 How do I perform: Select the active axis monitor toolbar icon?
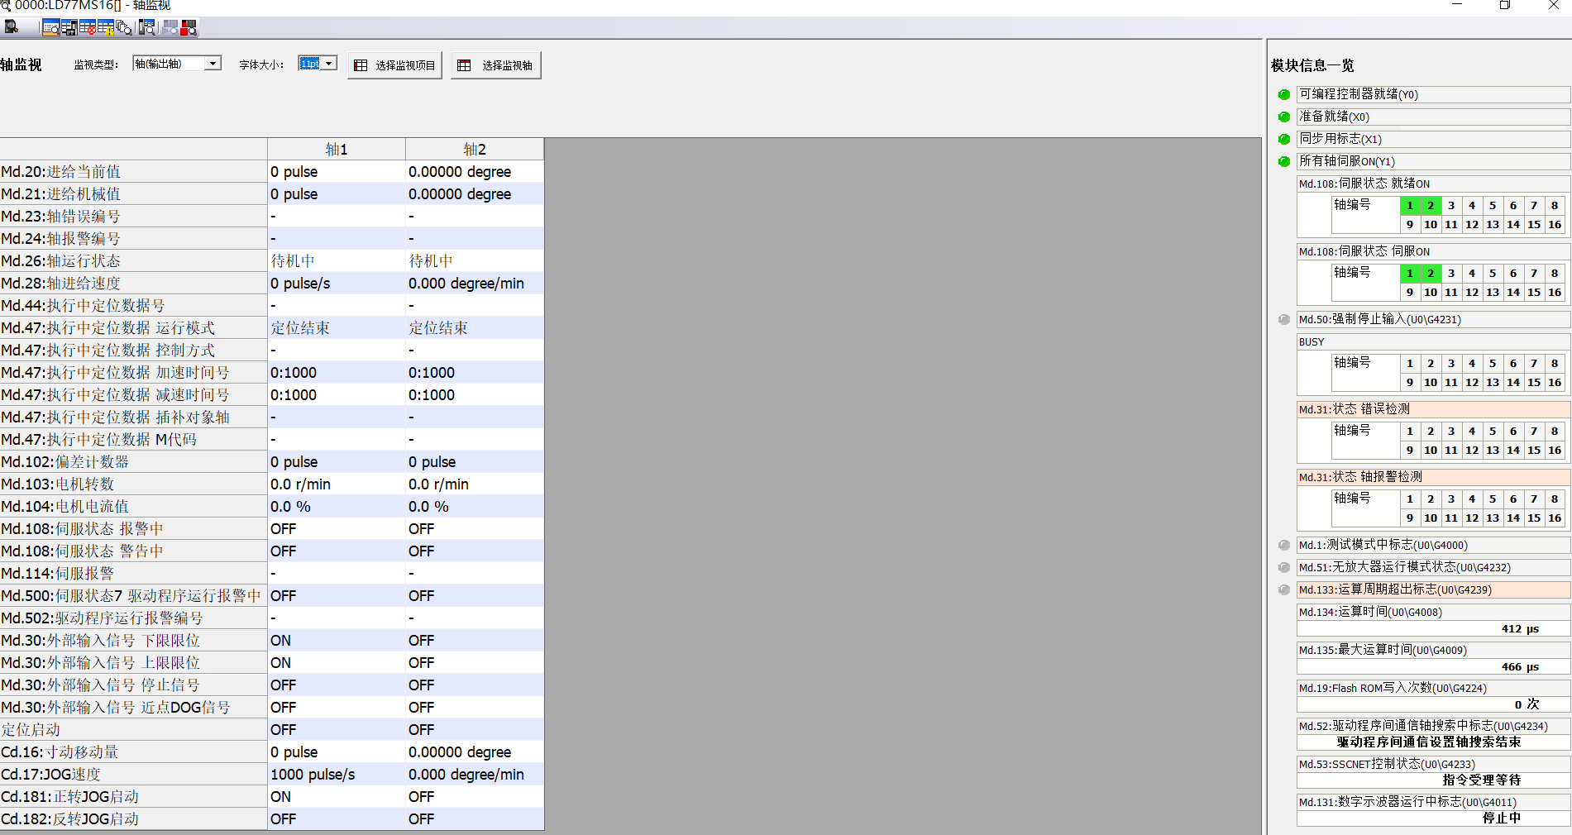point(50,28)
